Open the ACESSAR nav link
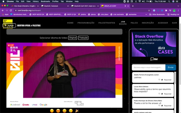Screen dimensions: 181x113 click(x=163, y=23)
